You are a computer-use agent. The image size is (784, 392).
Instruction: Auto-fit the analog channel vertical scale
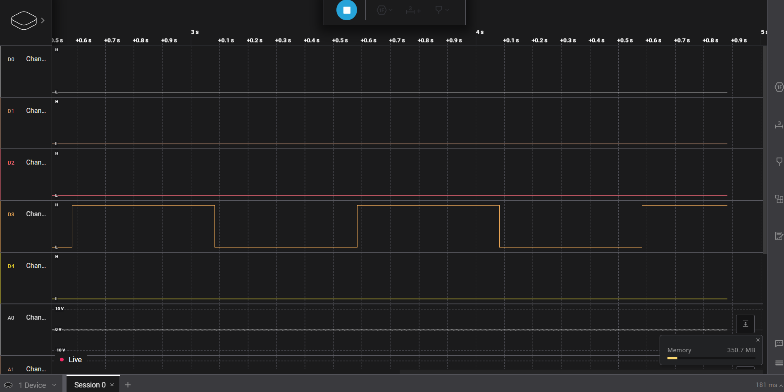(x=745, y=324)
